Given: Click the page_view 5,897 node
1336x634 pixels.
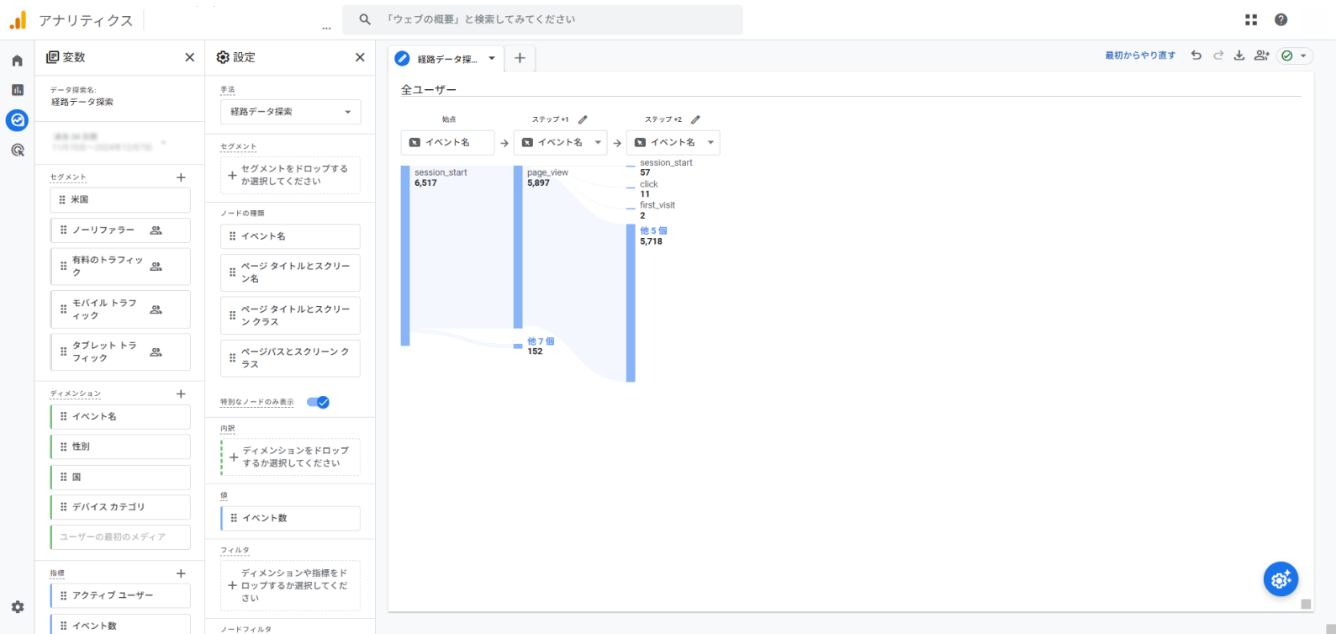Looking at the screenshot, I should click(x=518, y=246).
